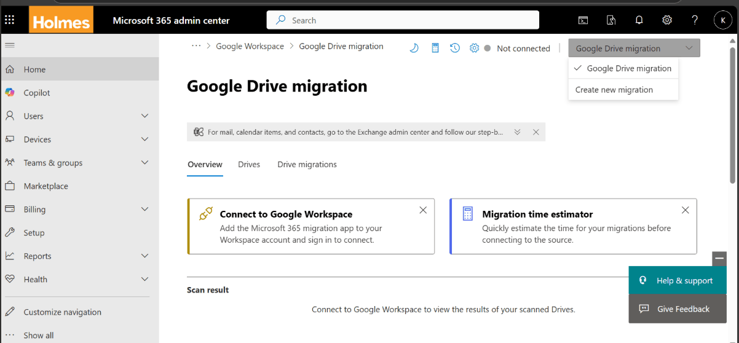Click the breadcrumb ellipsis
The width and height of the screenshot is (739, 343).
[x=196, y=46]
